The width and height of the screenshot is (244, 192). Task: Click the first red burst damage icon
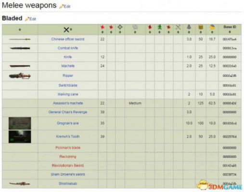coord(103,27)
